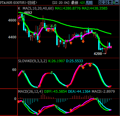Click the full window layout icon
The width and height of the screenshot is (120, 116).
pos(117,2)
